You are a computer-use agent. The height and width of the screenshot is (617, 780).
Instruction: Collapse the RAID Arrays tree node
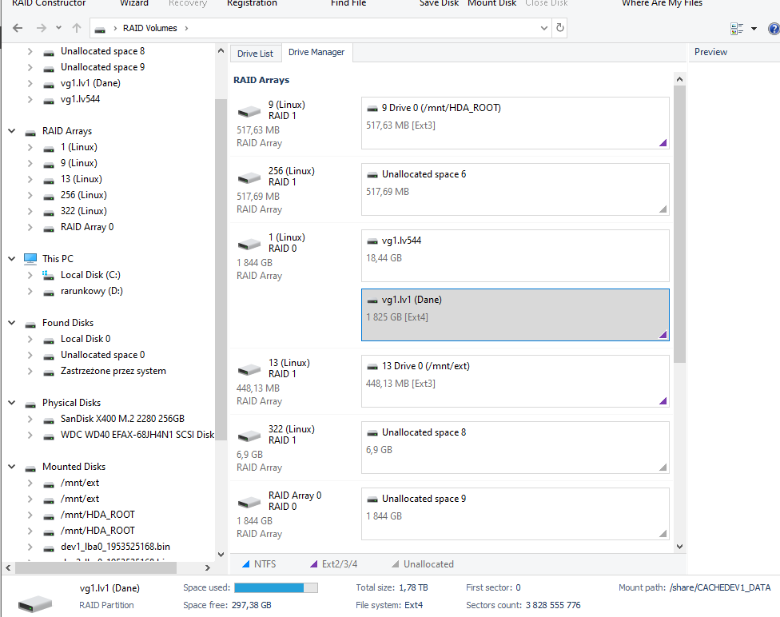[11, 131]
